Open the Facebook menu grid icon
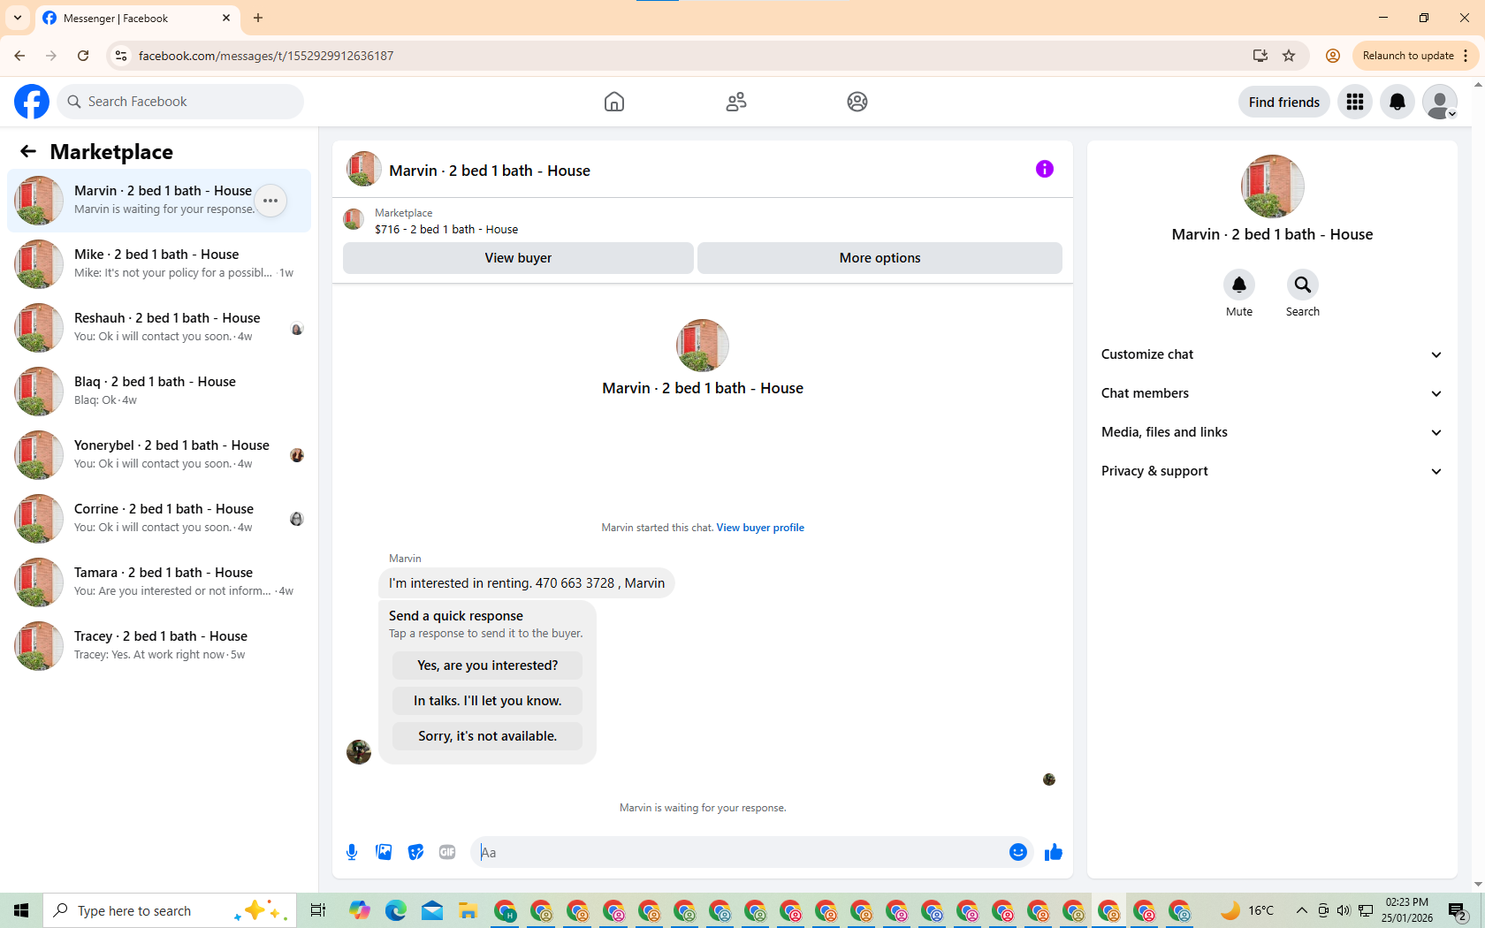The image size is (1485, 928). [1355, 102]
